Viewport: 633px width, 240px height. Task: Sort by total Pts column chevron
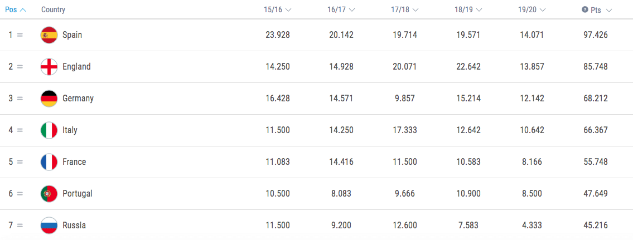click(x=608, y=10)
